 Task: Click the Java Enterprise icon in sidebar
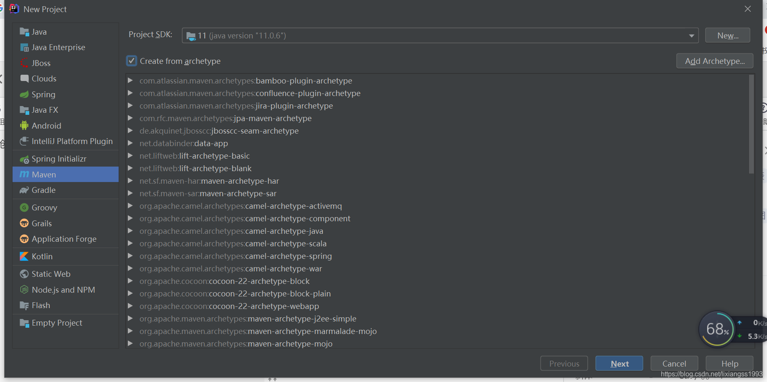pyautogui.click(x=24, y=48)
